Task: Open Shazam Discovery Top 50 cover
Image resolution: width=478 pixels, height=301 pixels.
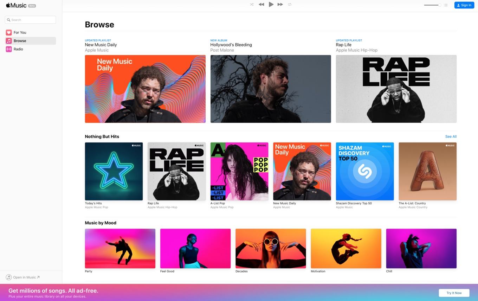Action: coord(365,171)
